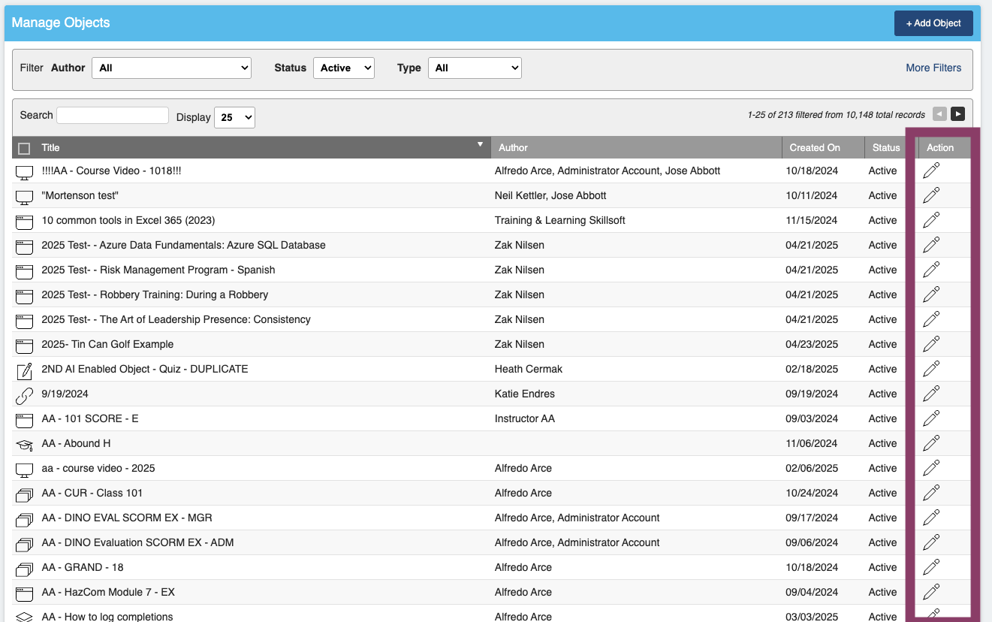Click created date 02/18/2025

[812, 369]
